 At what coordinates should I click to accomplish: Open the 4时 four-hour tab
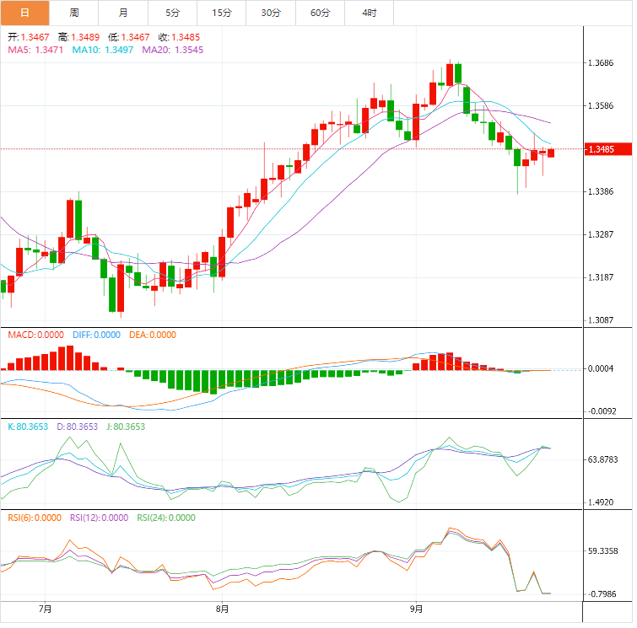370,13
